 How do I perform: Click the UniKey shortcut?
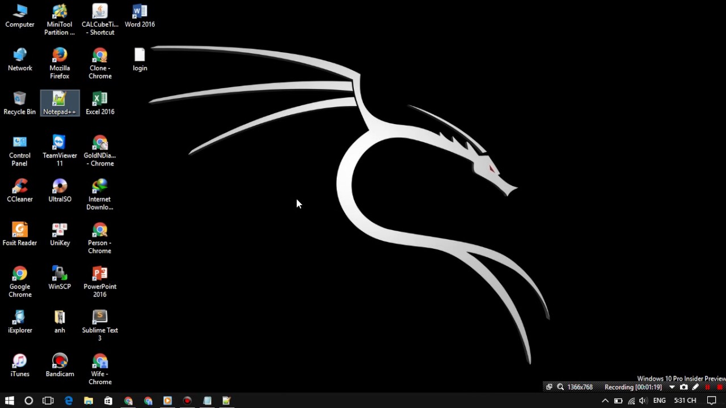point(60,234)
